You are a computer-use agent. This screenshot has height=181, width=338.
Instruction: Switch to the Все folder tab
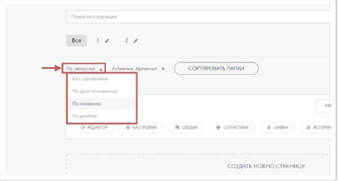77,40
